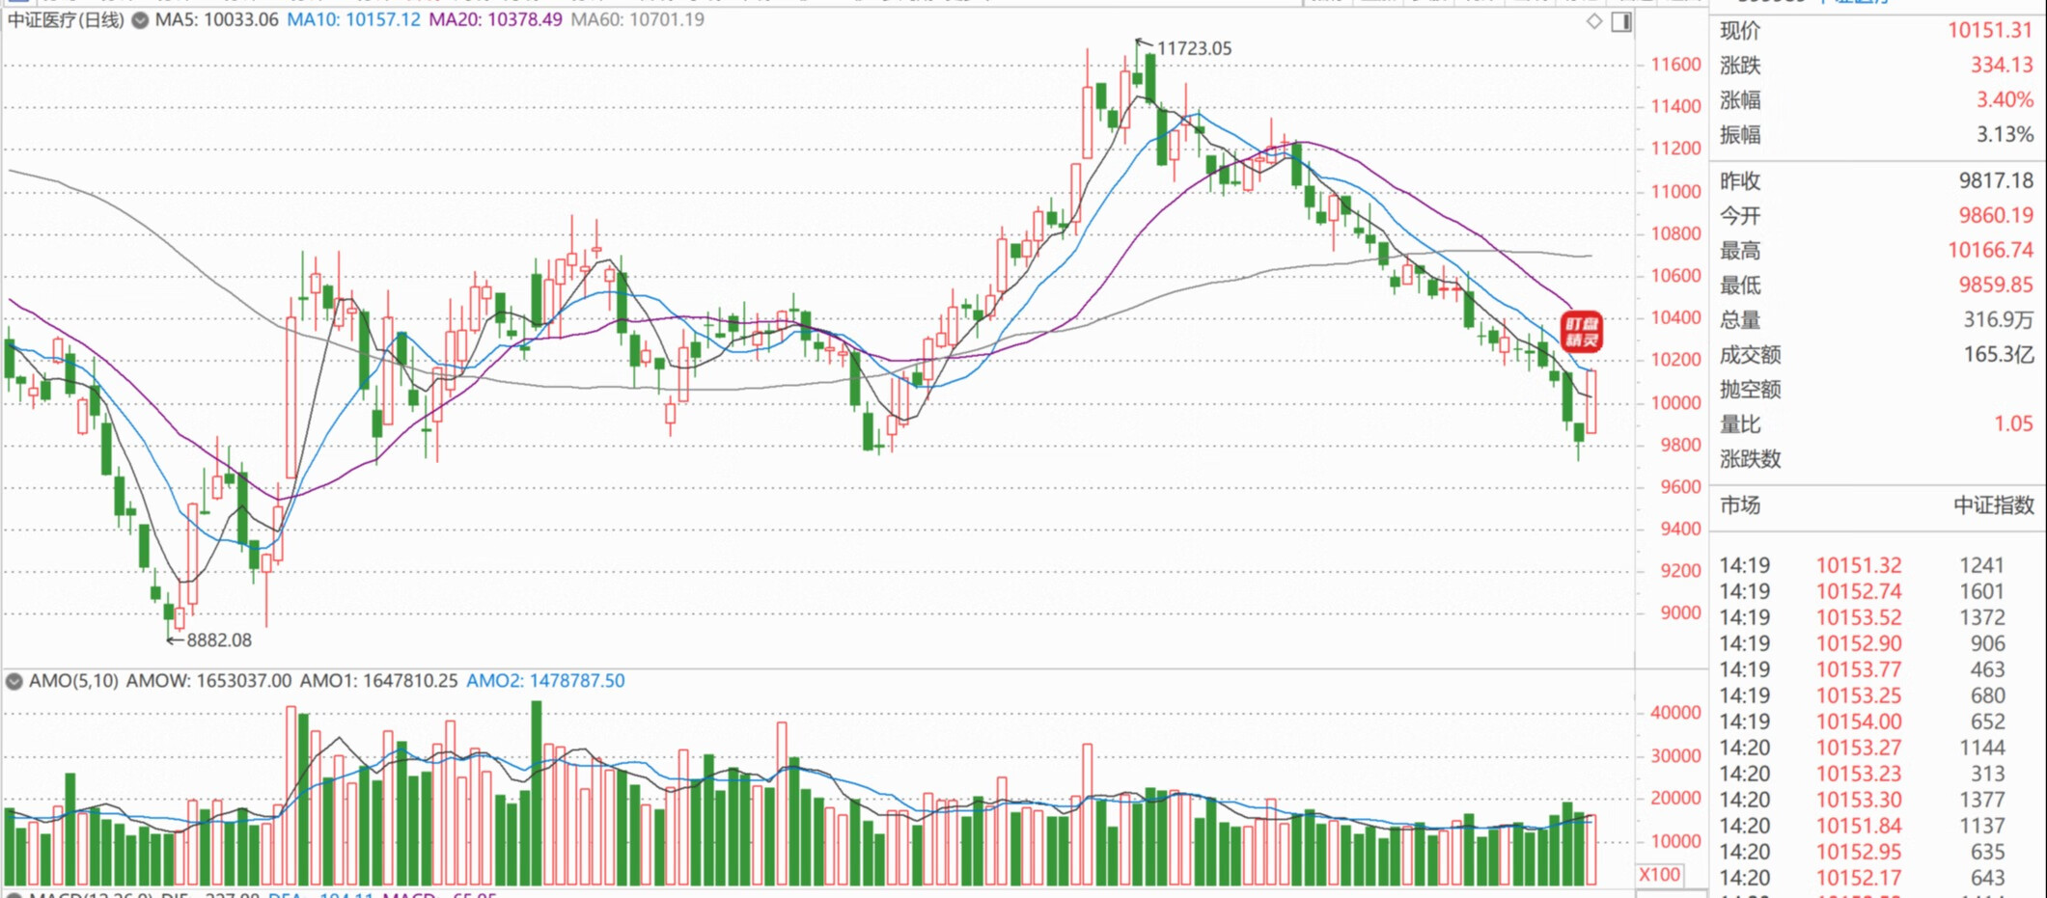
Task: Select the AMO1: 1647810.25 value
Action: pos(378,681)
